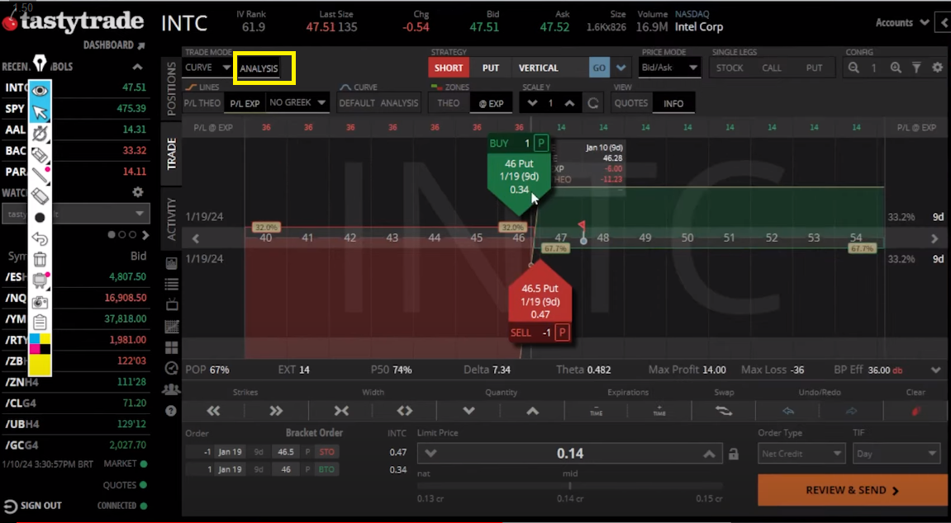Click the Review & Send button
The width and height of the screenshot is (951, 523).
click(852, 490)
